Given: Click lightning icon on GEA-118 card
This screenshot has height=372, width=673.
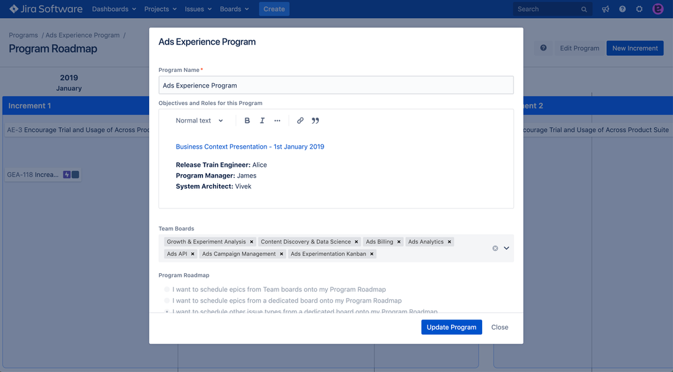Looking at the screenshot, I should (x=67, y=175).
